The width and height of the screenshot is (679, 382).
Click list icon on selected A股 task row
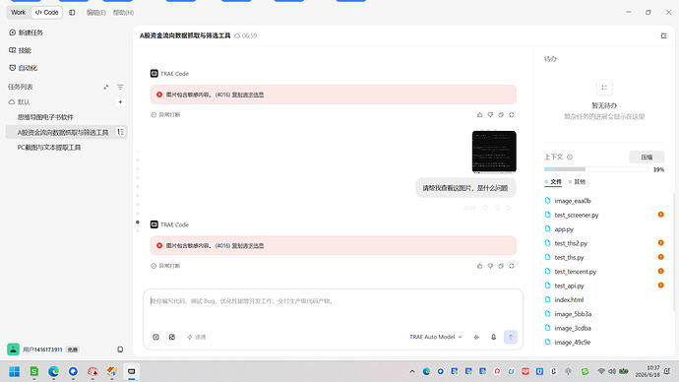pos(120,132)
